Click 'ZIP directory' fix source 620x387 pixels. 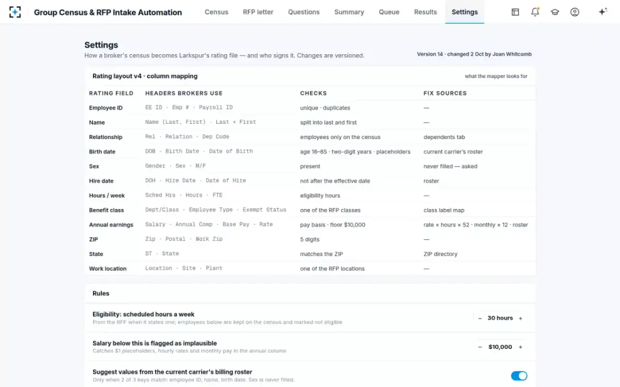coord(441,254)
